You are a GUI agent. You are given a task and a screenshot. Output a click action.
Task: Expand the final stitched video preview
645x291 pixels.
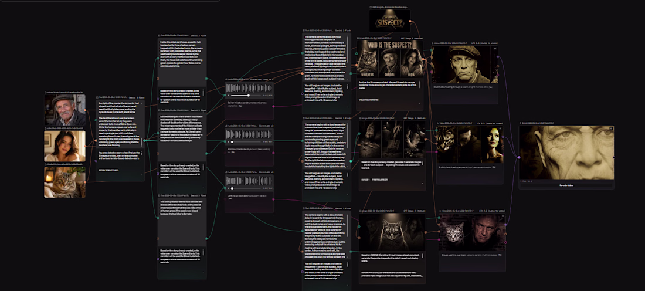point(611,129)
